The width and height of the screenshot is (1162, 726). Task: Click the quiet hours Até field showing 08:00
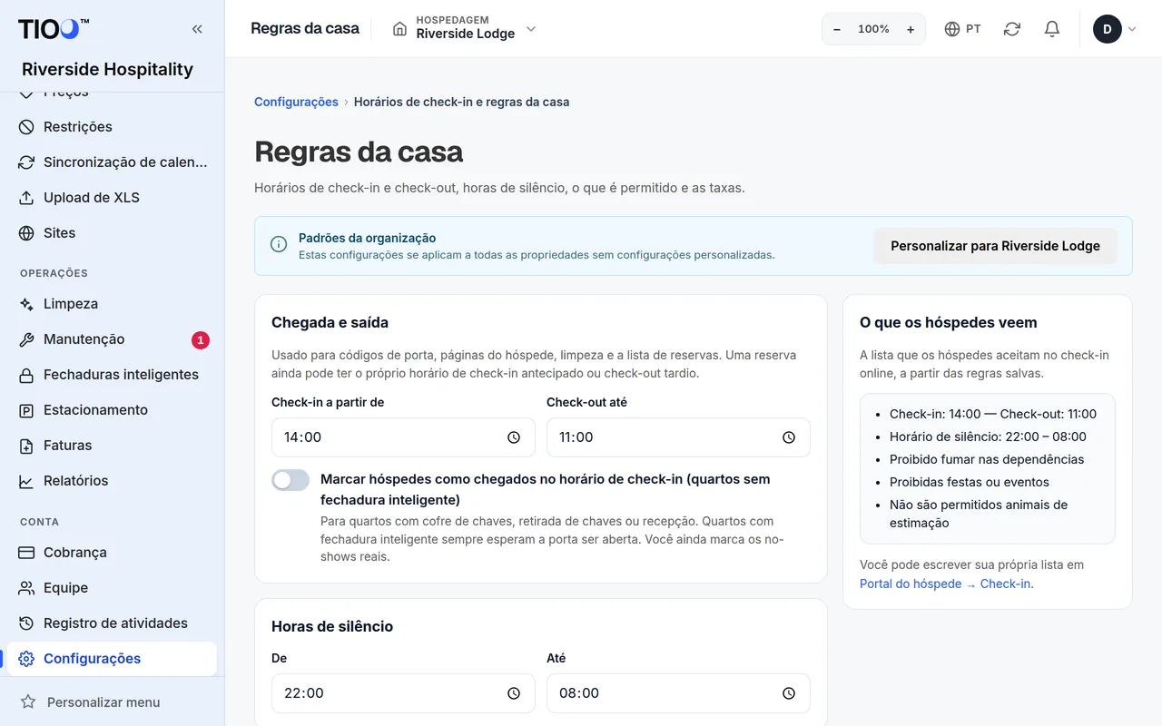point(678,693)
